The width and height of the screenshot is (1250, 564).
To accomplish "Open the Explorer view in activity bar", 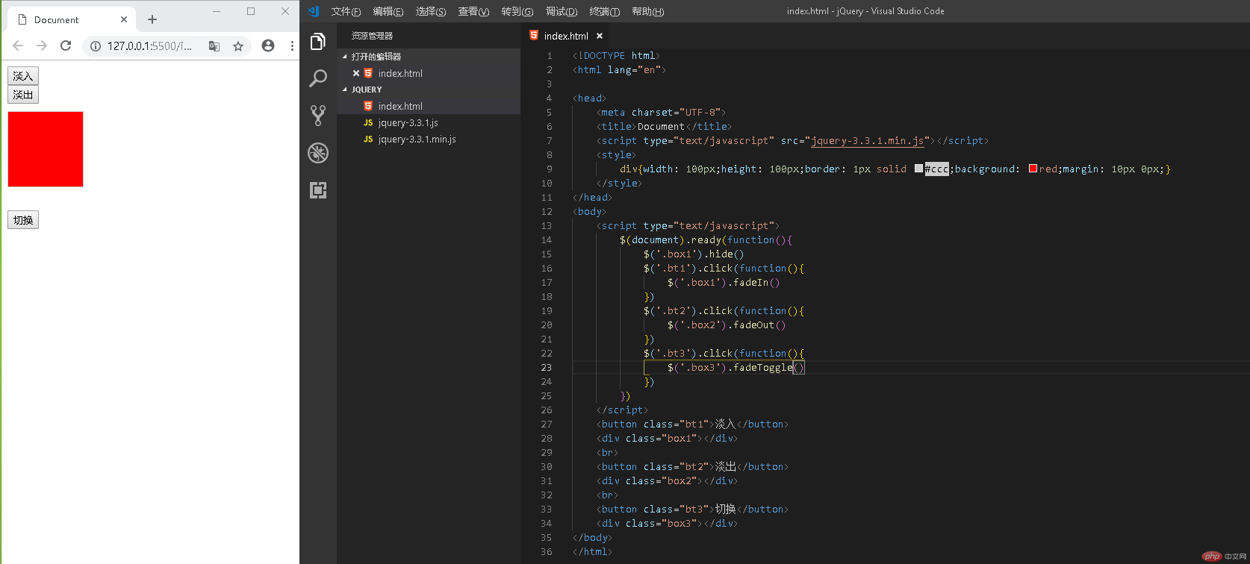I will (318, 42).
